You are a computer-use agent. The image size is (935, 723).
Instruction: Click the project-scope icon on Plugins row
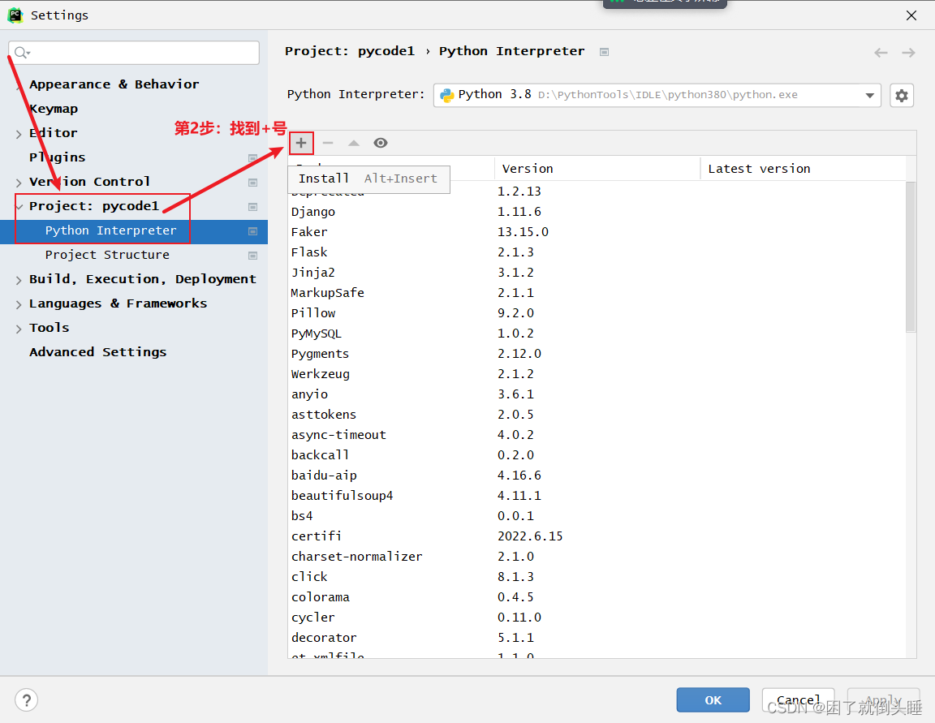tap(253, 158)
